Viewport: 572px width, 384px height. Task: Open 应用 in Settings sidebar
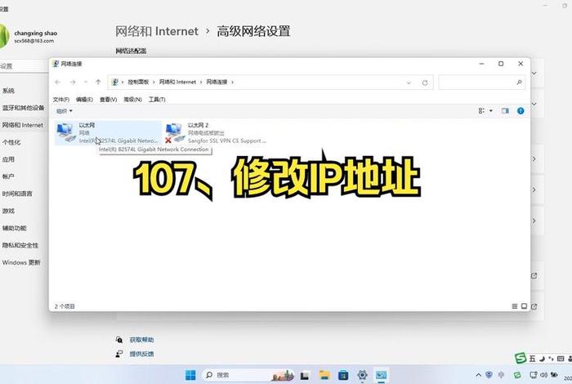8,159
